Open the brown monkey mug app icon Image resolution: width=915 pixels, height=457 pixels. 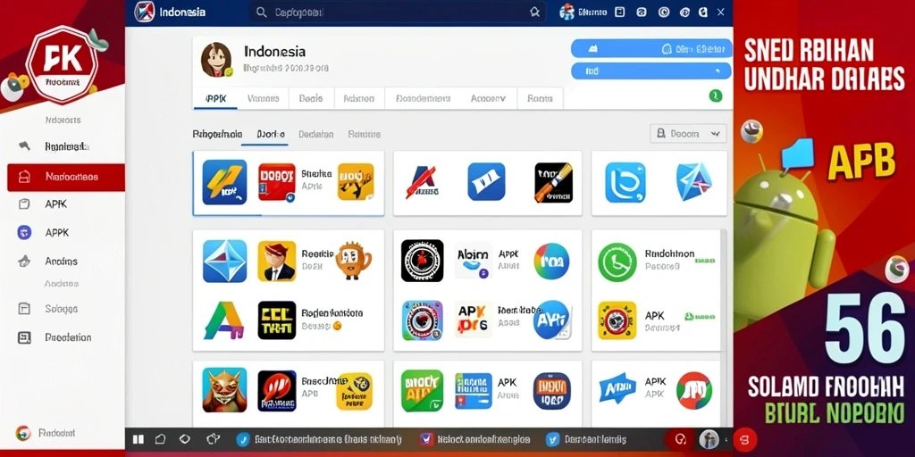(x=354, y=261)
